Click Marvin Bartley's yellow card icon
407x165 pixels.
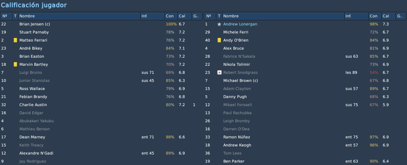[15, 64]
